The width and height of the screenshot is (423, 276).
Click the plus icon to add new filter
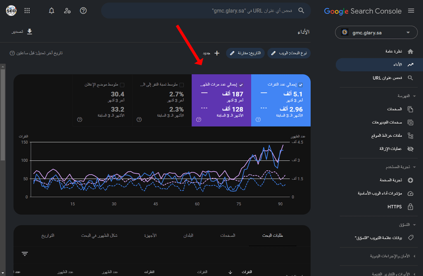[217, 53]
